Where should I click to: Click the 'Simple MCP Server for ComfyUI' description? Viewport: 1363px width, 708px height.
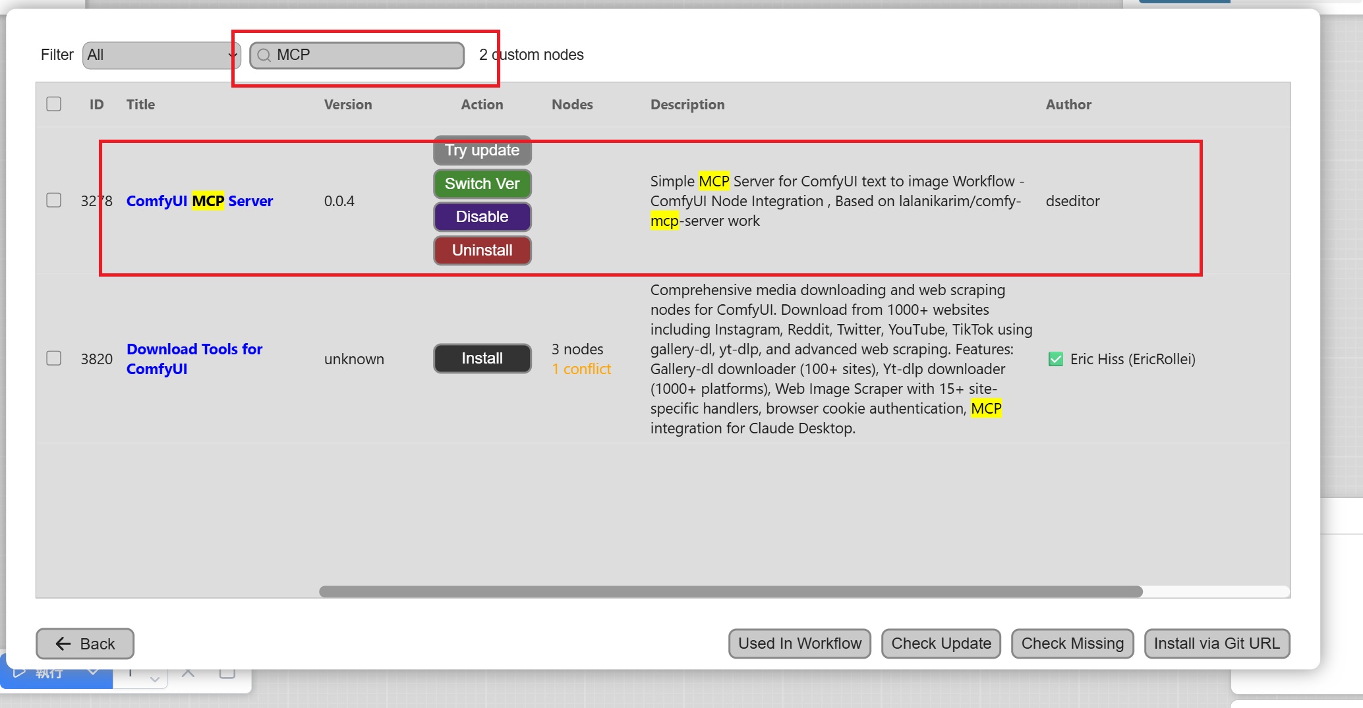[837, 201]
